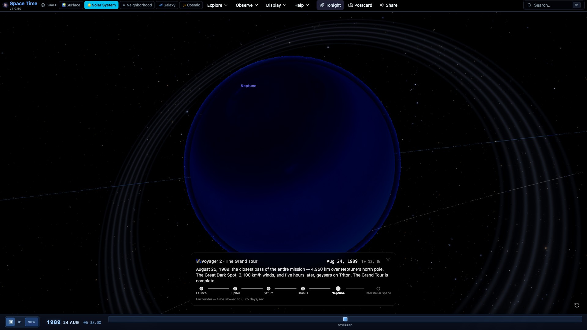Click the Solar System sun icon

pyautogui.click(x=89, y=5)
